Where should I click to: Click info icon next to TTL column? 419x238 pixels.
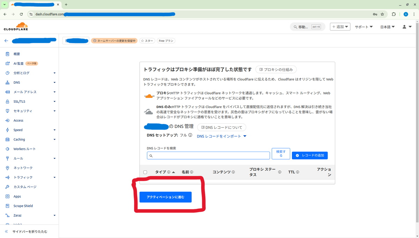pyautogui.click(x=297, y=172)
